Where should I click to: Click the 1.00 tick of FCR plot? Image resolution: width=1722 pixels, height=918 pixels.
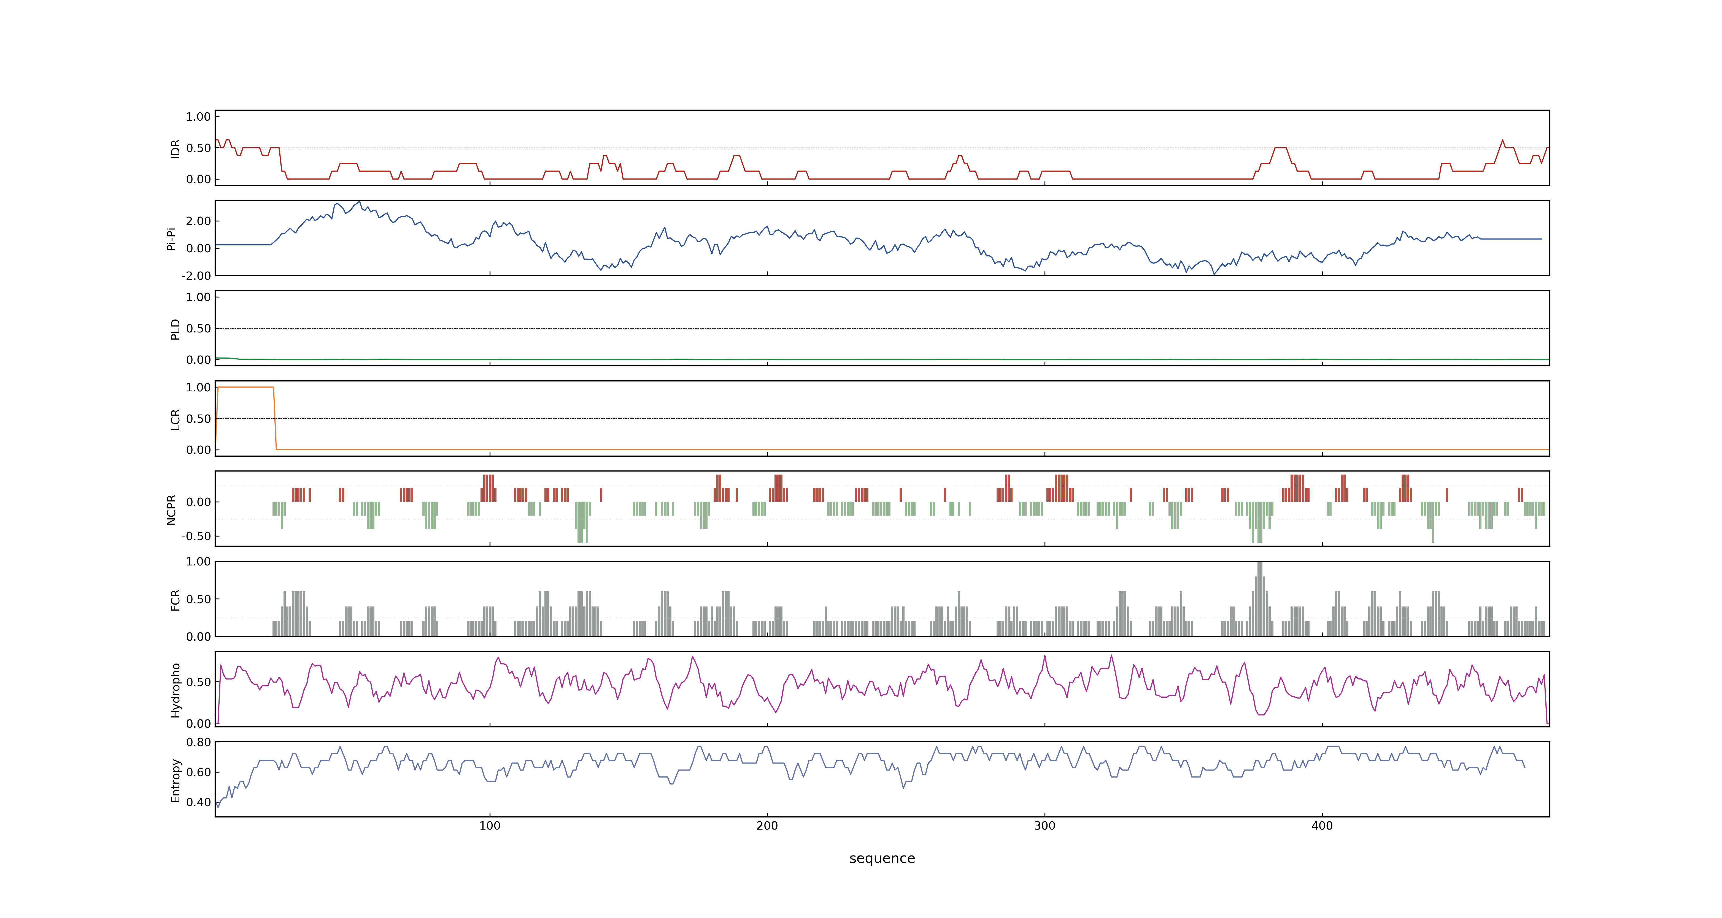199,561
